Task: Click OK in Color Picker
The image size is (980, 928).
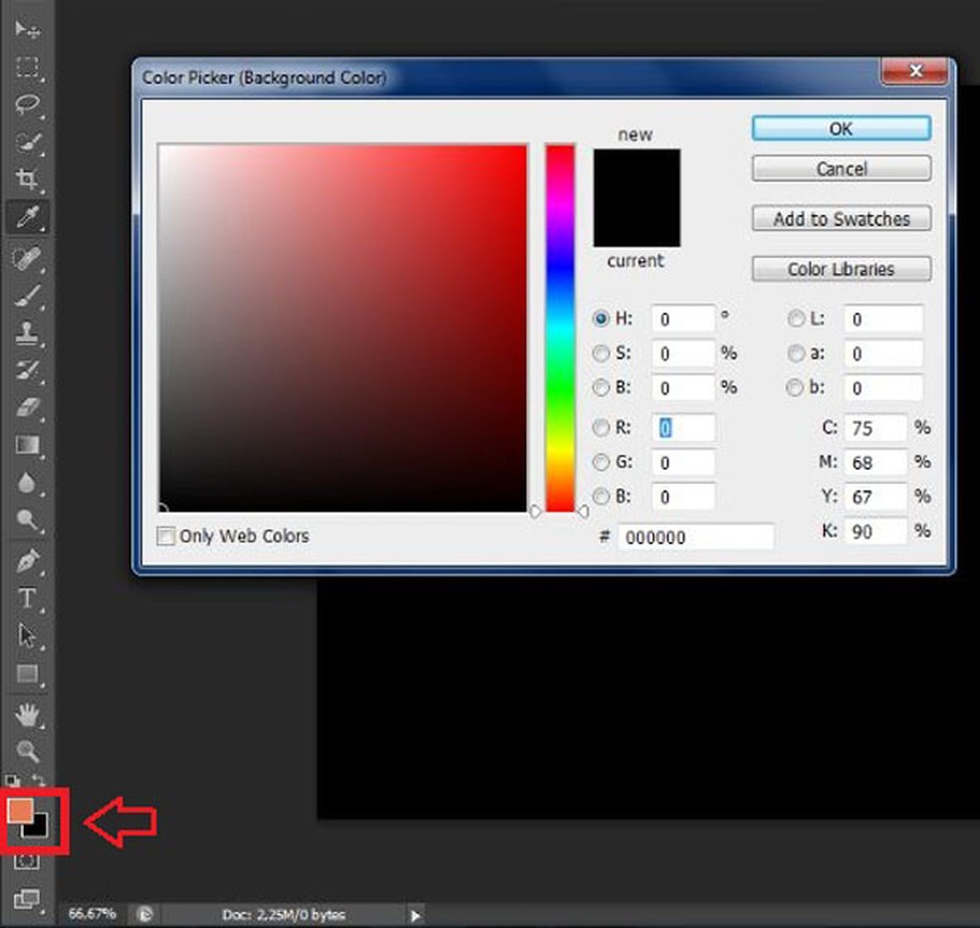Action: tap(842, 128)
